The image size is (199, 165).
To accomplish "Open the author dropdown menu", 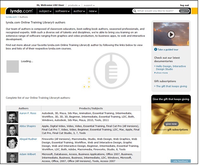I will 79,11.
